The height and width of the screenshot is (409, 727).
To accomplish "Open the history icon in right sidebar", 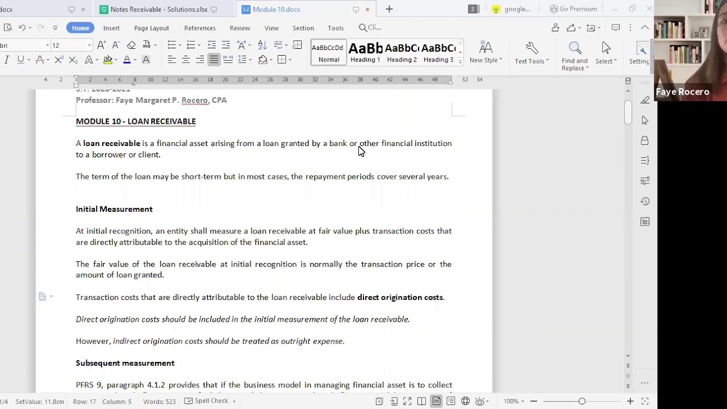I will pyautogui.click(x=645, y=201).
